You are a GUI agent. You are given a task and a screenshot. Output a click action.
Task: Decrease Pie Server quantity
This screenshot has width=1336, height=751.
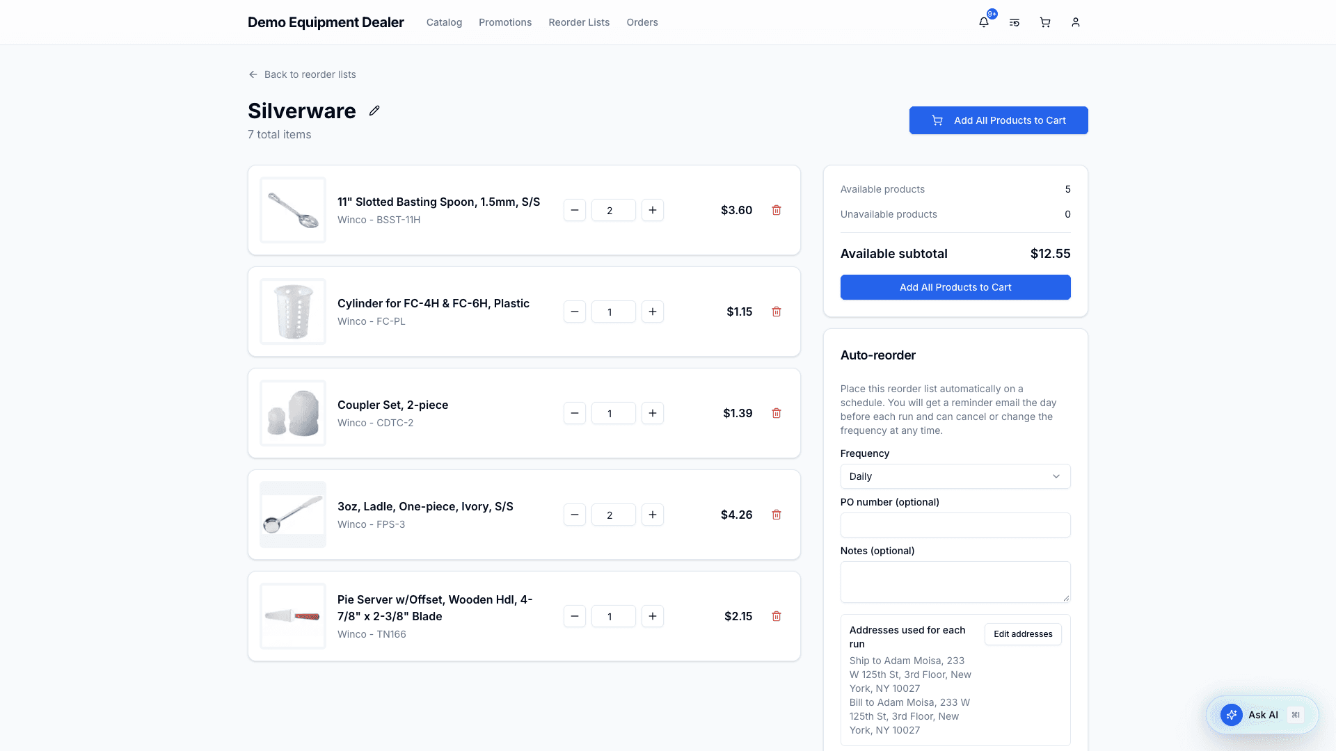575,616
